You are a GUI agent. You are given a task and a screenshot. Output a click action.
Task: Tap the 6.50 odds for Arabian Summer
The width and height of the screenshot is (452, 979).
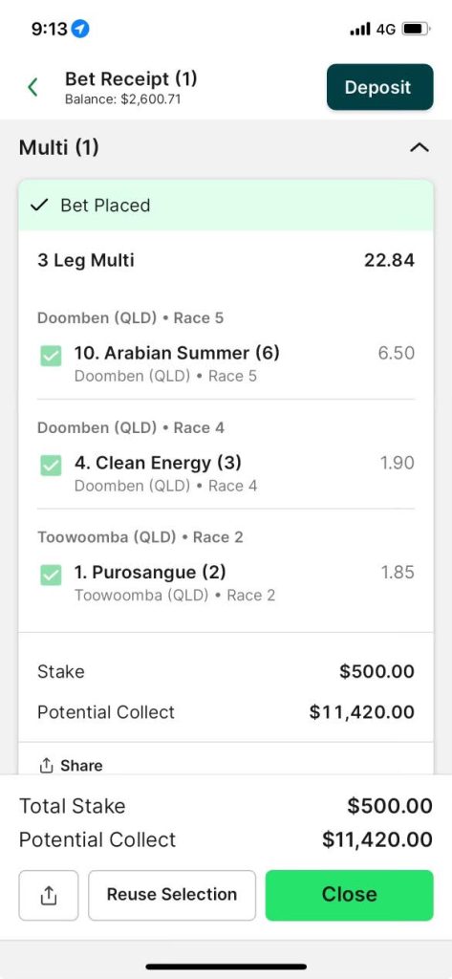(396, 353)
